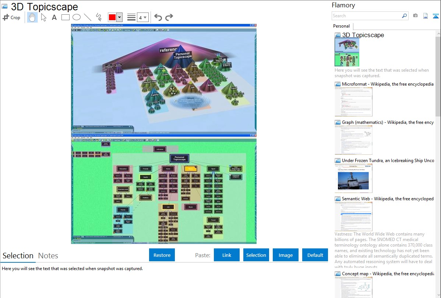
Task: Choose the arrow pointer tool
Action: tap(43, 17)
